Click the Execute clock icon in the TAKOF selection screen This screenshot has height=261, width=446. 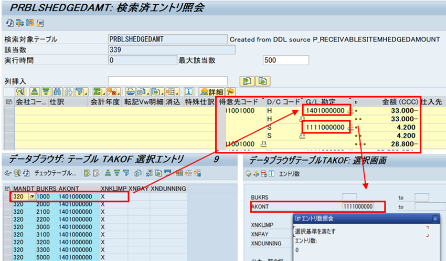(x=248, y=174)
